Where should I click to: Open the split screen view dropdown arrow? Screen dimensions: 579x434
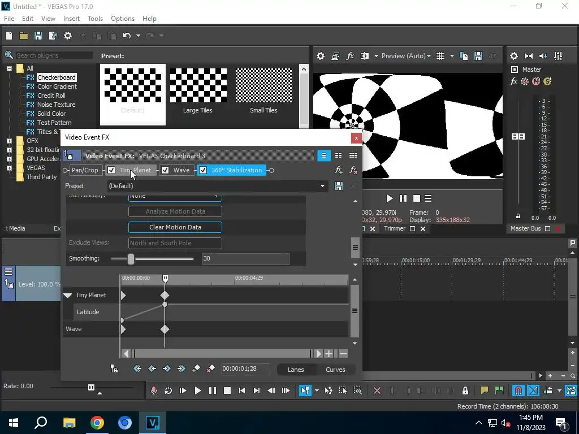(x=376, y=56)
